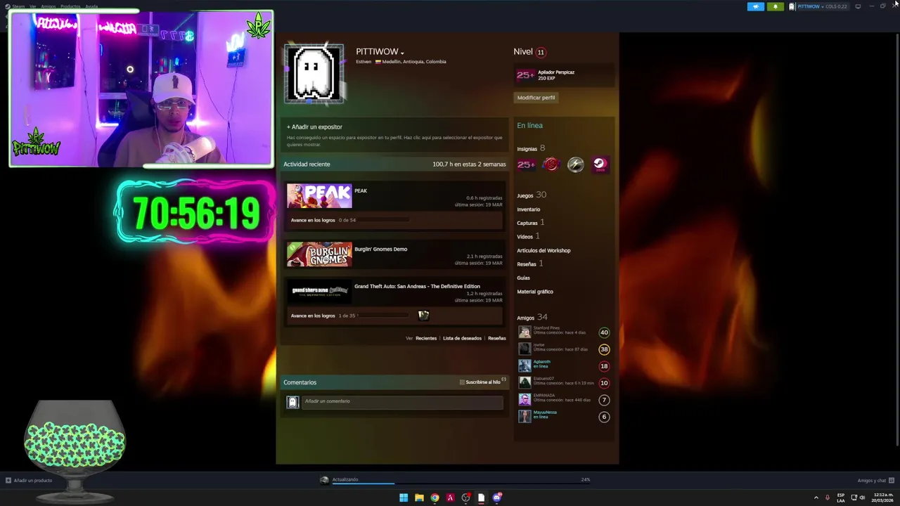Click the right-side vertical scrollbar
Image resolution: width=900 pixels, height=506 pixels.
click(x=896, y=239)
